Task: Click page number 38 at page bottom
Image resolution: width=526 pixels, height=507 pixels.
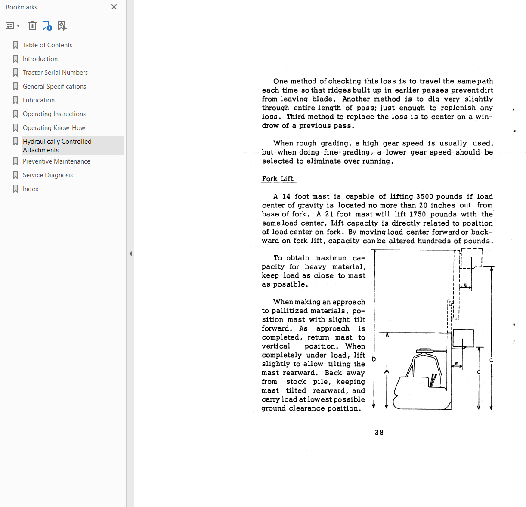Action: pyautogui.click(x=379, y=433)
